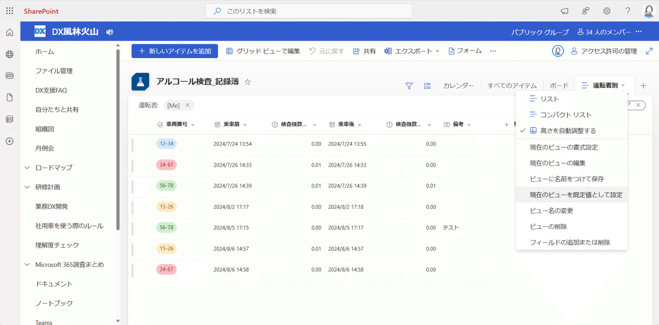Open the command bar more options ellipsis
Viewport: 659px width, 325px height.
click(x=493, y=51)
